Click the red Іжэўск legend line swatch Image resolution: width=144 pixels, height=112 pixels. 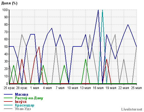pos(8,101)
